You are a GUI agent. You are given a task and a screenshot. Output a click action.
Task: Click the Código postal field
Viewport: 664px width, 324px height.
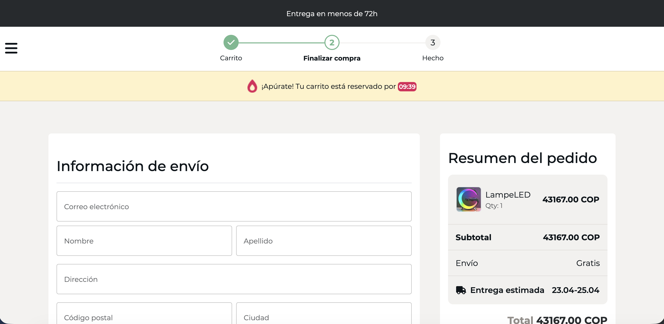(144, 313)
